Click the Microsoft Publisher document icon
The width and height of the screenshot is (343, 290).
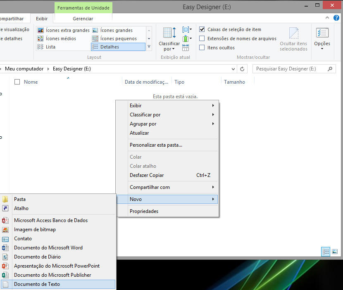click(5, 275)
